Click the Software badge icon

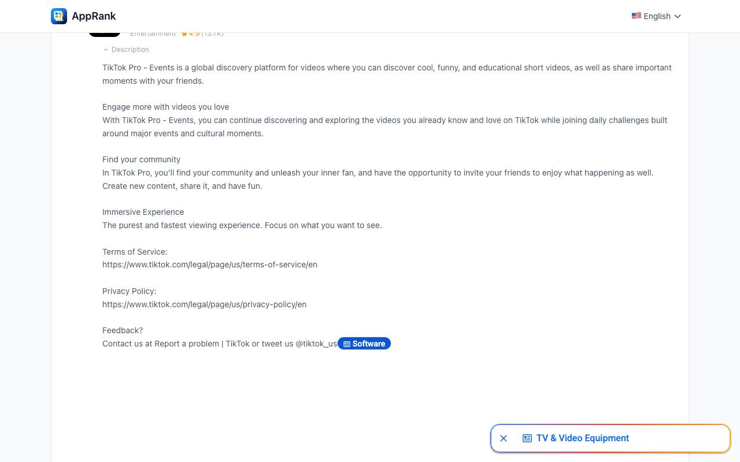pos(347,344)
